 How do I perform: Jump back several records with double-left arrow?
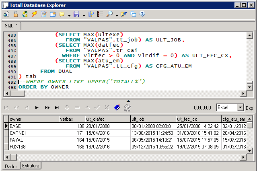coord(17,107)
